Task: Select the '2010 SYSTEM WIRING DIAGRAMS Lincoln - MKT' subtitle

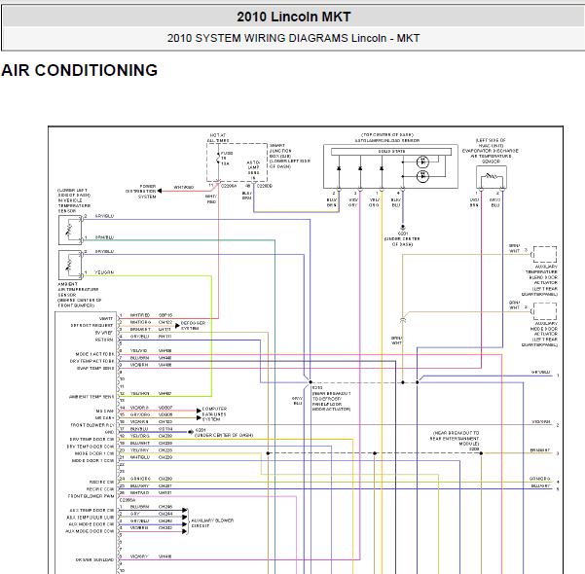Action: point(294,38)
